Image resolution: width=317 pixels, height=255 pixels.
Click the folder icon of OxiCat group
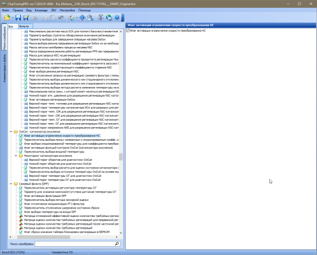point(16,131)
